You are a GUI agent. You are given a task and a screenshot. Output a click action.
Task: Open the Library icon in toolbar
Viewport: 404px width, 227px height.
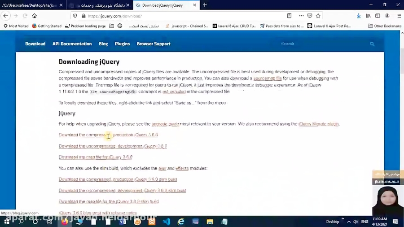click(x=368, y=16)
